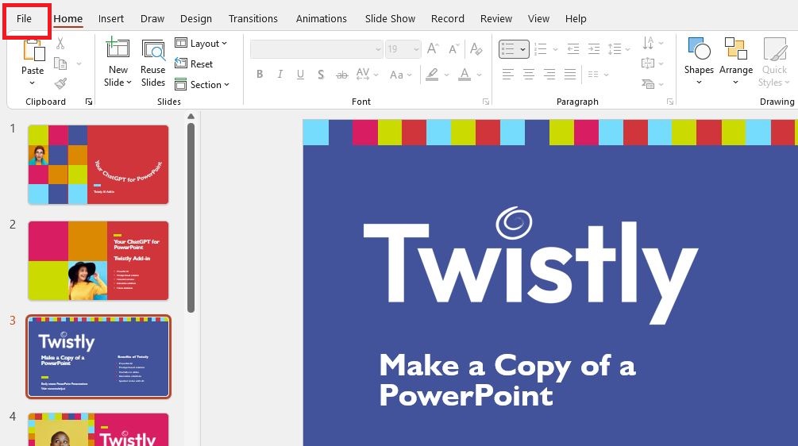798x446 pixels.
Task: Open the File tab
Action: pos(24,19)
